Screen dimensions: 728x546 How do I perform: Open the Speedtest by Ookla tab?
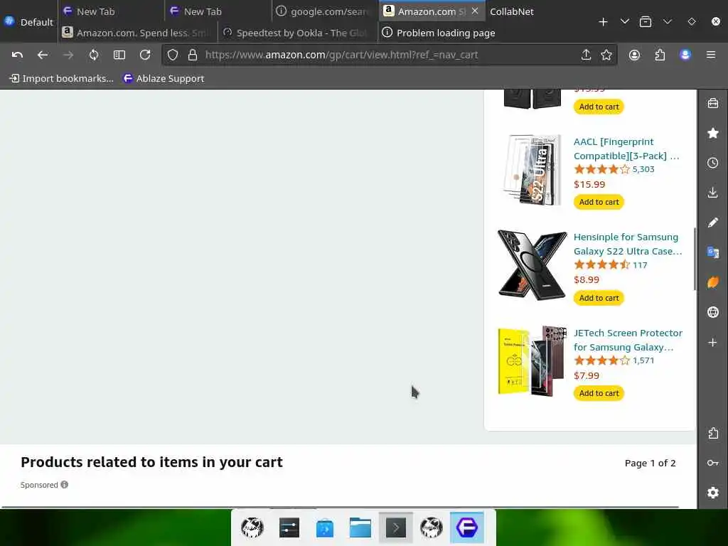pos(297,33)
